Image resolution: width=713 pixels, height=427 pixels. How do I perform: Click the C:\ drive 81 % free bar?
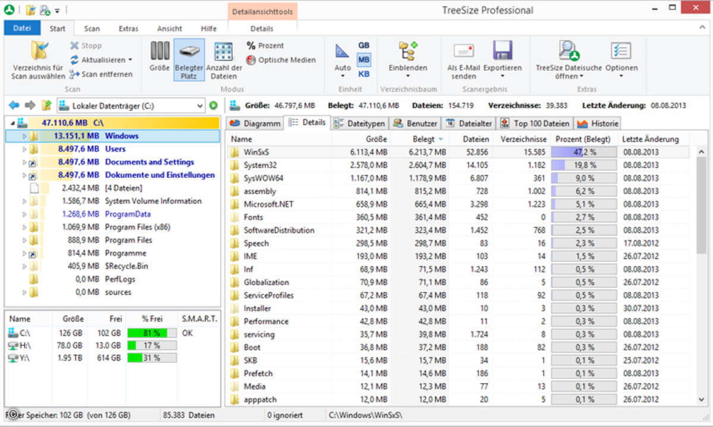pos(152,333)
